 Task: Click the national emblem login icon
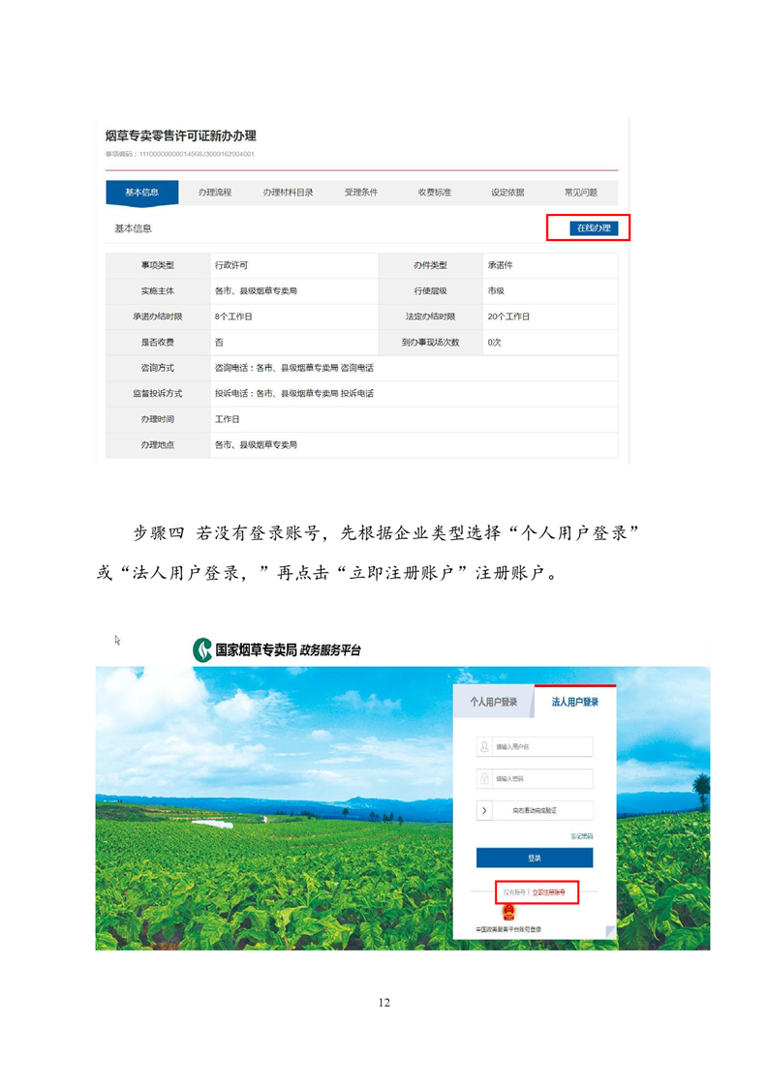tap(508, 912)
